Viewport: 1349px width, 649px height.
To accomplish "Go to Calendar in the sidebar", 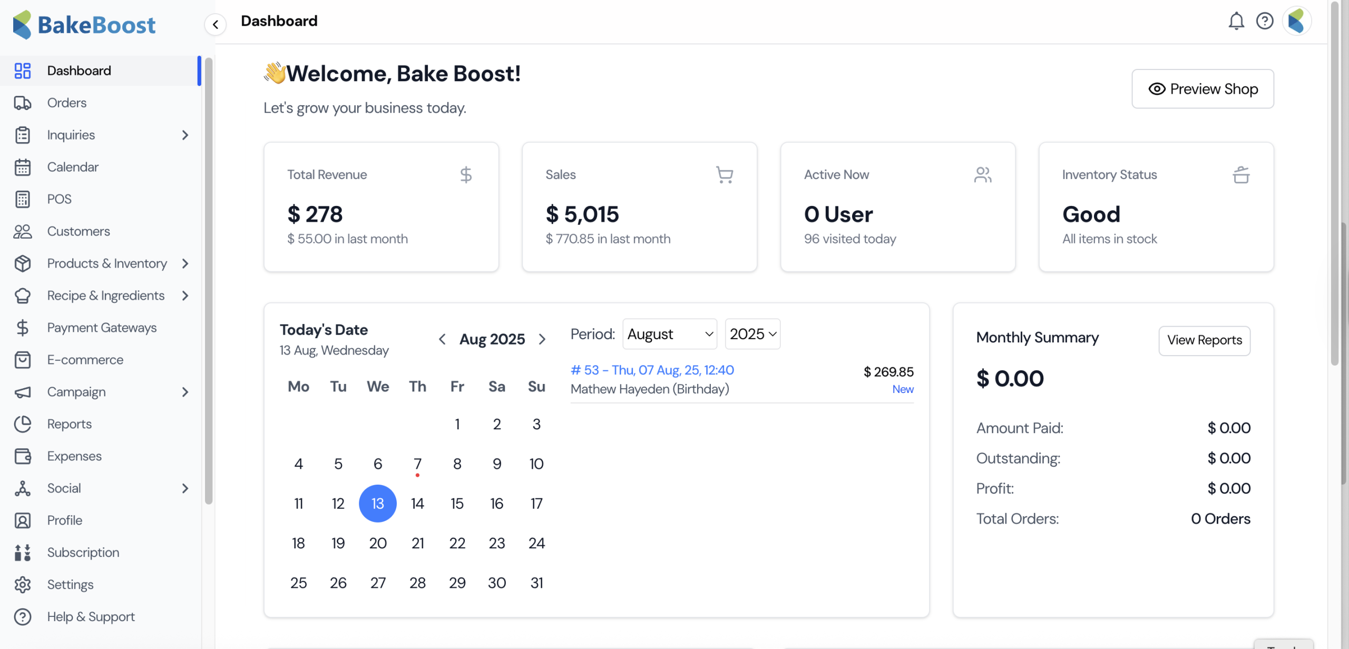I will [73, 167].
